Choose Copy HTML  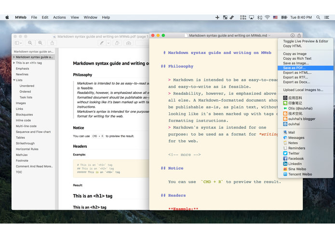pyautogui.click(x=305, y=46)
